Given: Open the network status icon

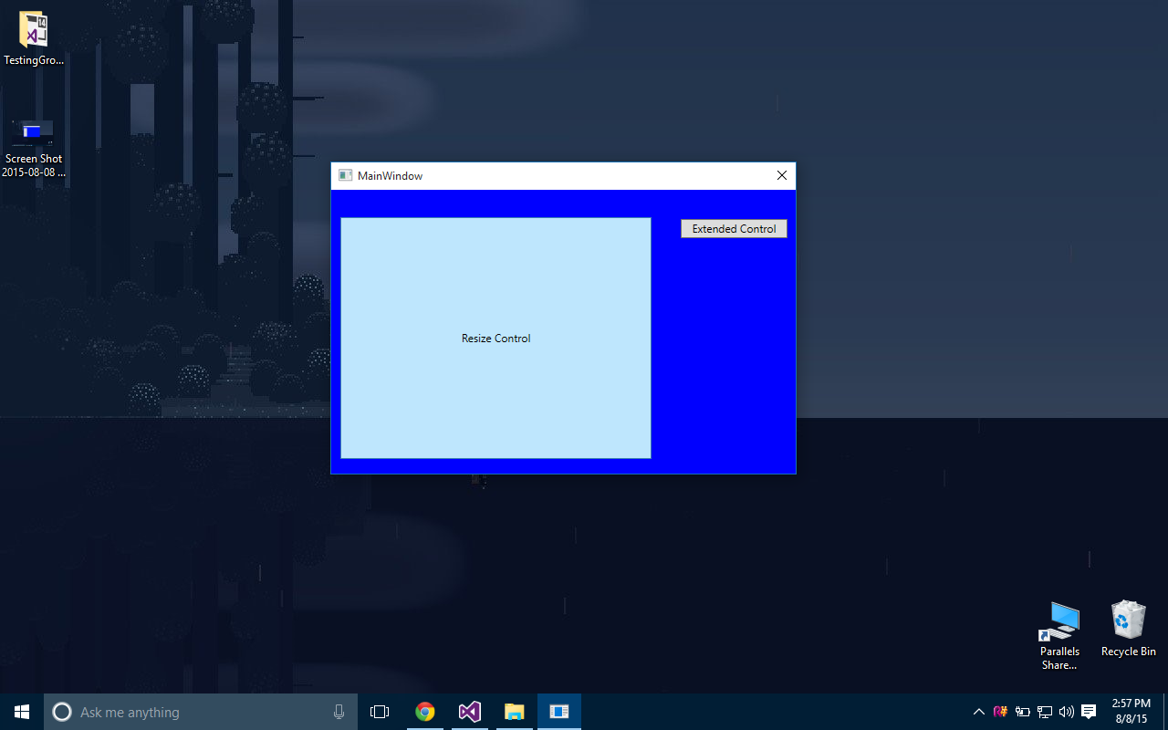Looking at the screenshot, I should (1044, 712).
